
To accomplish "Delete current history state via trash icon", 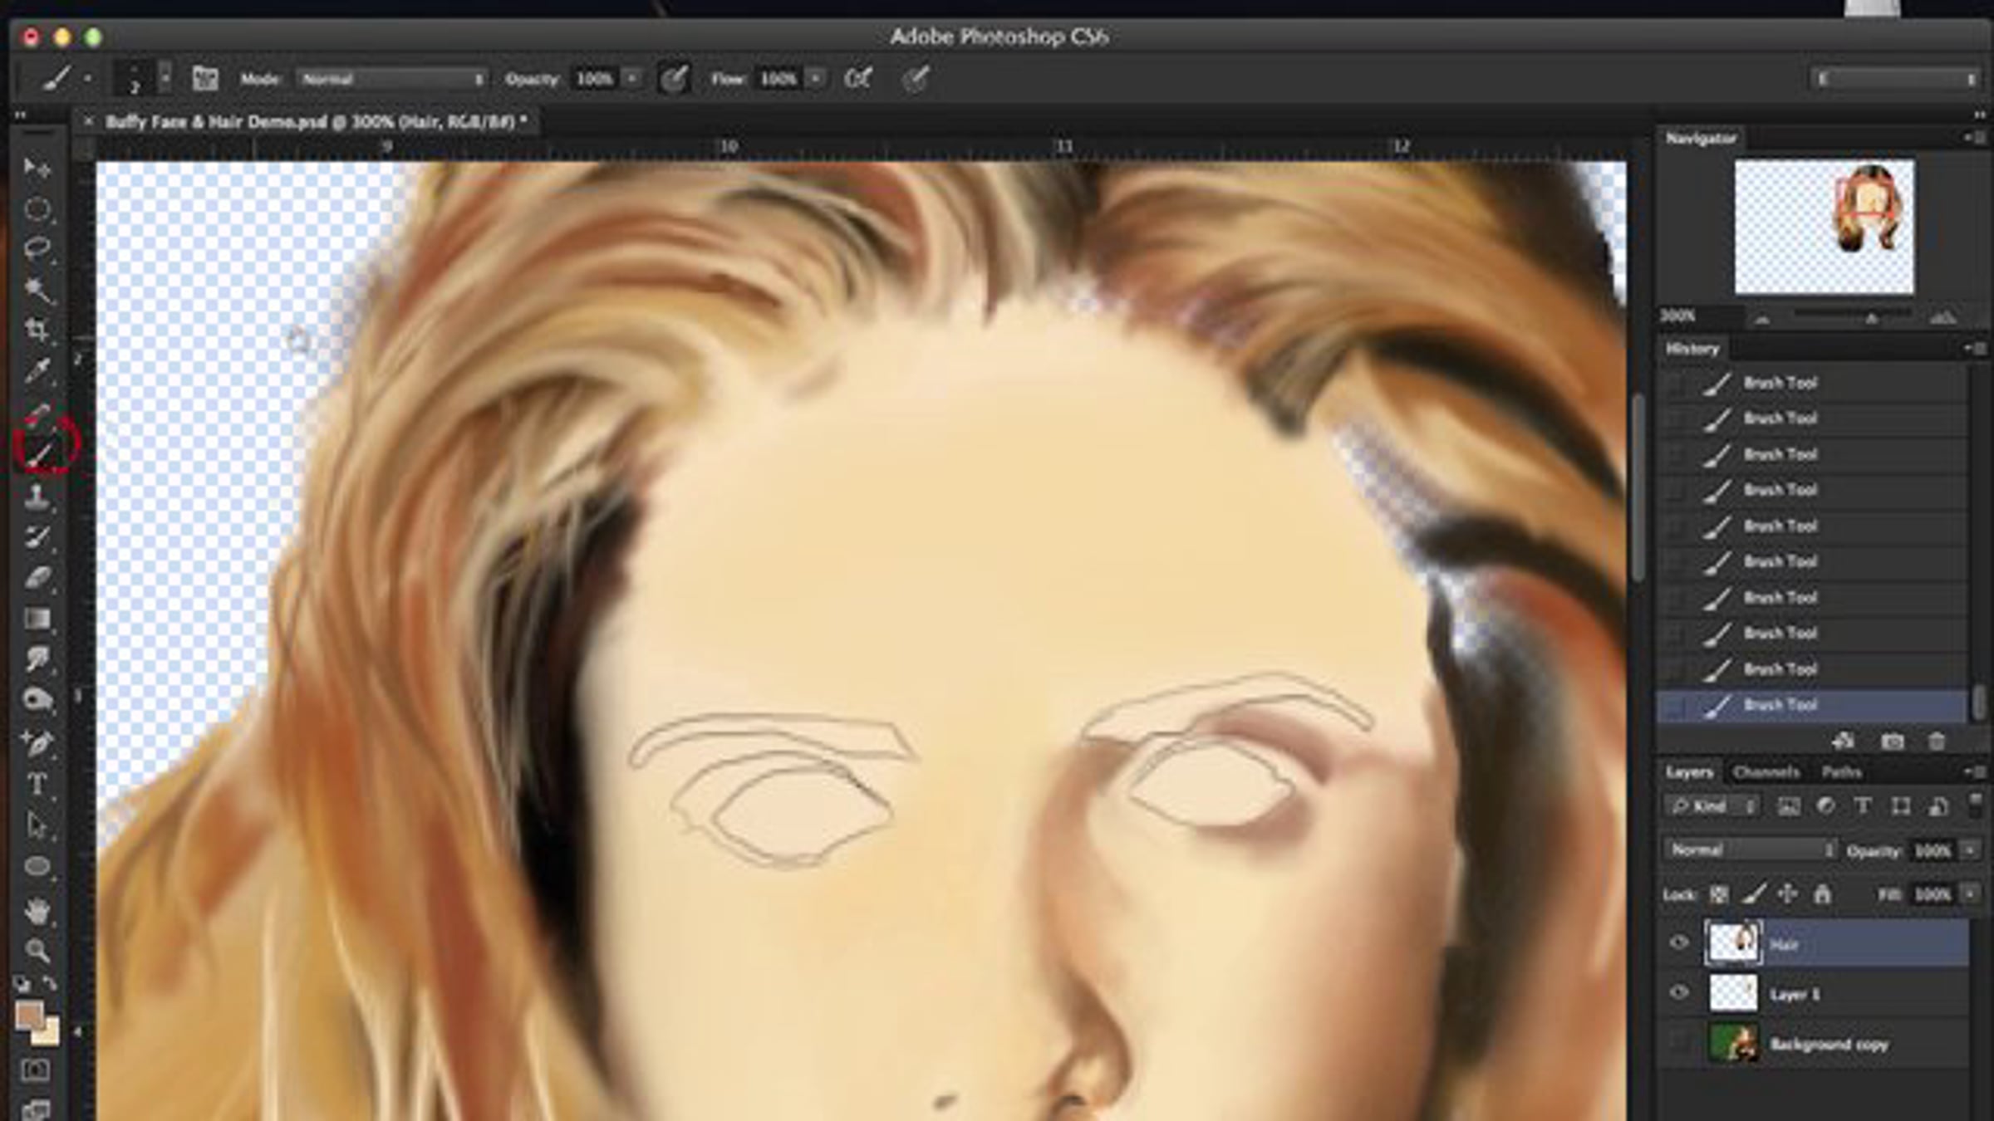I will tap(1937, 742).
